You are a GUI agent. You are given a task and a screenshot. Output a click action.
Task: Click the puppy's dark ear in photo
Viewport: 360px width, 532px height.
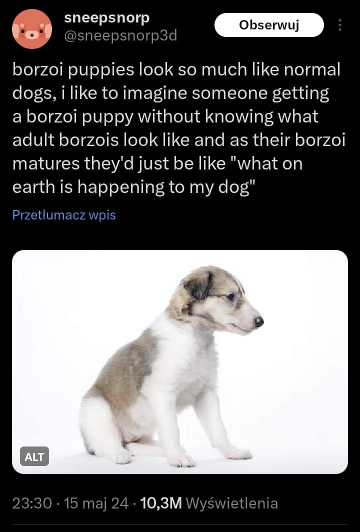pos(198,286)
